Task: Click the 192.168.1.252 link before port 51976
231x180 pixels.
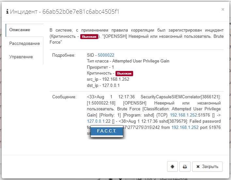Action: click(x=185, y=127)
